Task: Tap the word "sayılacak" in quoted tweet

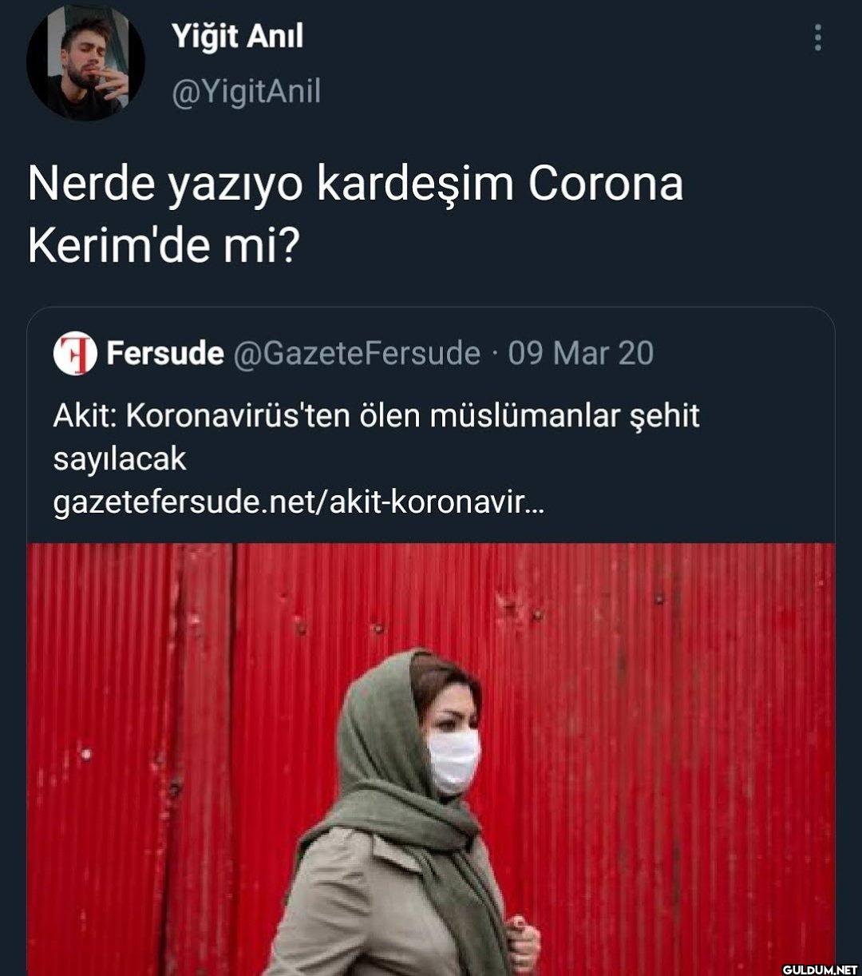Action: point(119,460)
